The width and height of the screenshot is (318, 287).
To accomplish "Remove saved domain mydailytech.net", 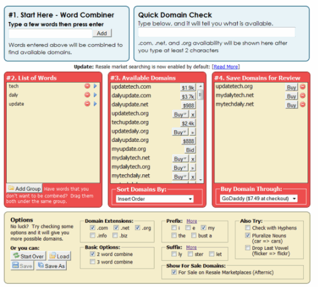I will coord(303,95).
